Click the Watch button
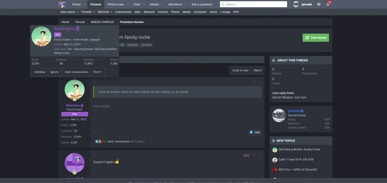This screenshot has height=183, width=387. [258, 70]
